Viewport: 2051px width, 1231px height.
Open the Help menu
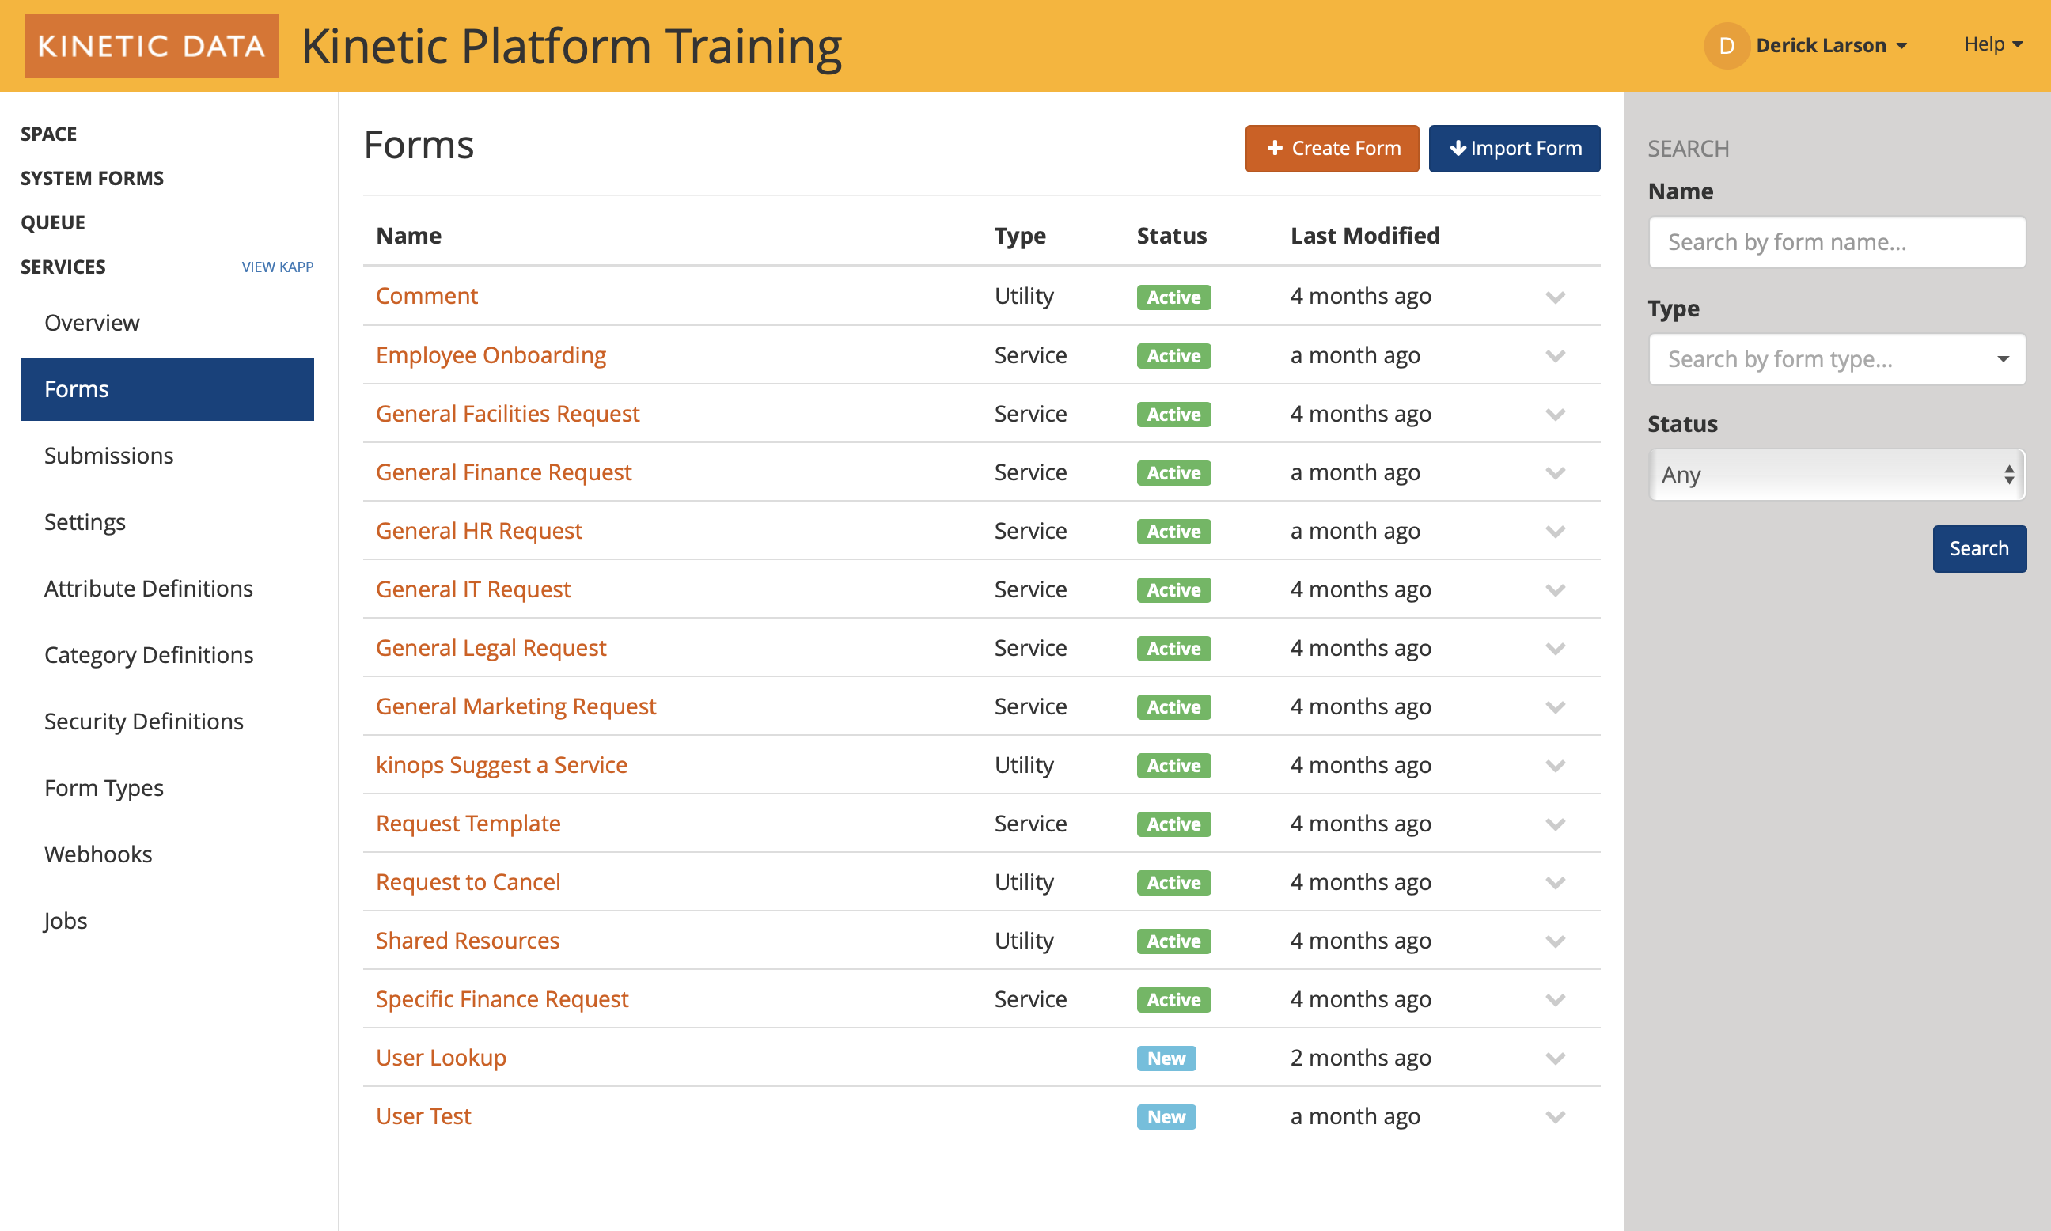click(1992, 44)
